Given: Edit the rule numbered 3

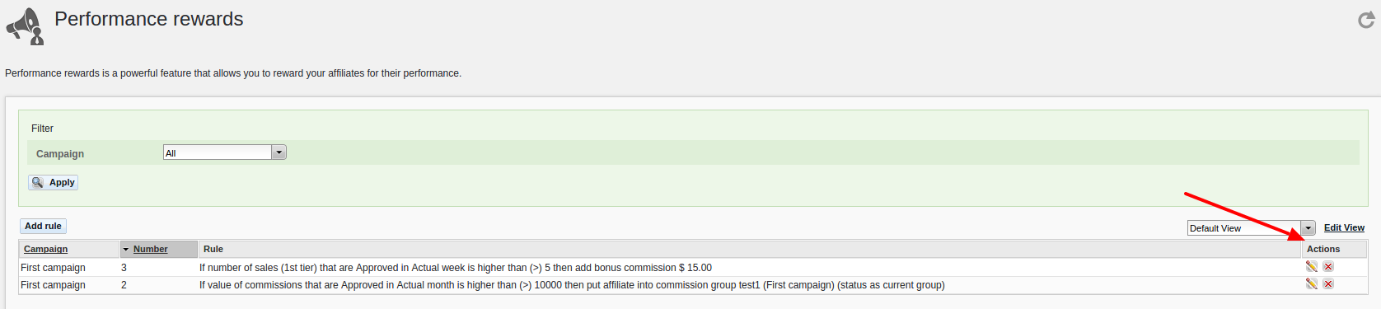Looking at the screenshot, I should tap(1312, 266).
